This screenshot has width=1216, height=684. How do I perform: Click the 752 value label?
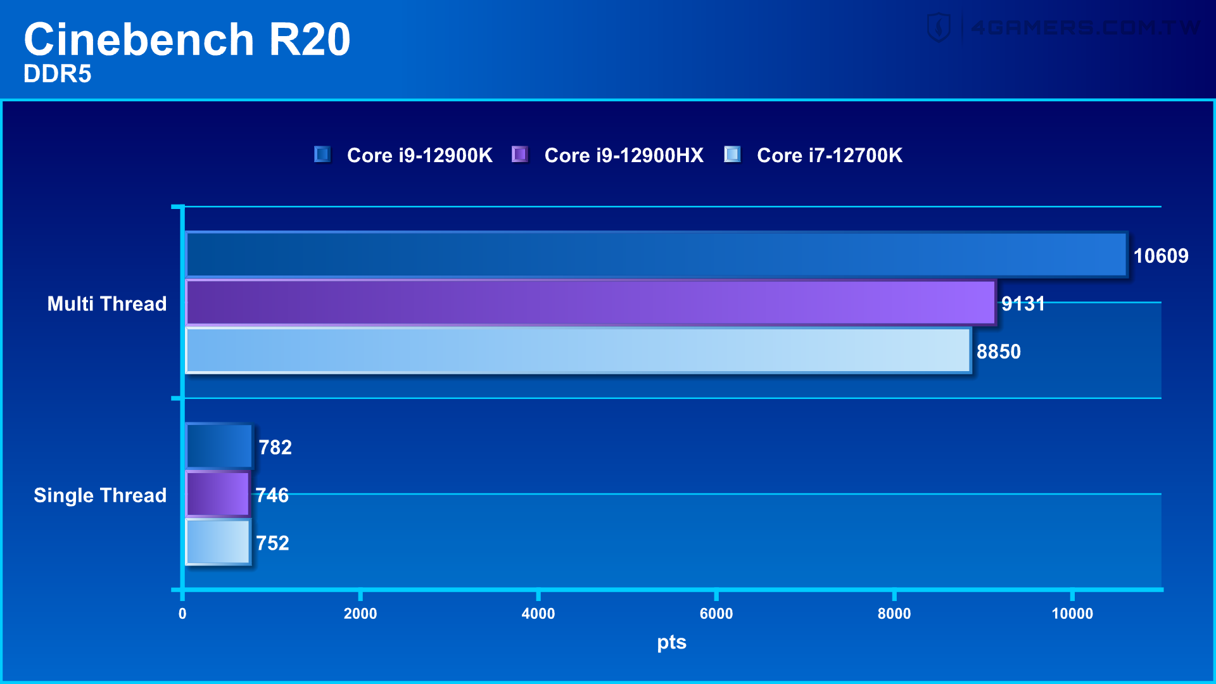pos(273,543)
